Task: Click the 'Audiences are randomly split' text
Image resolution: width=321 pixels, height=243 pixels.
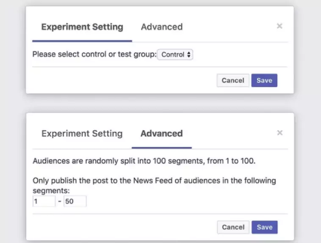Action: [x=144, y=161]
